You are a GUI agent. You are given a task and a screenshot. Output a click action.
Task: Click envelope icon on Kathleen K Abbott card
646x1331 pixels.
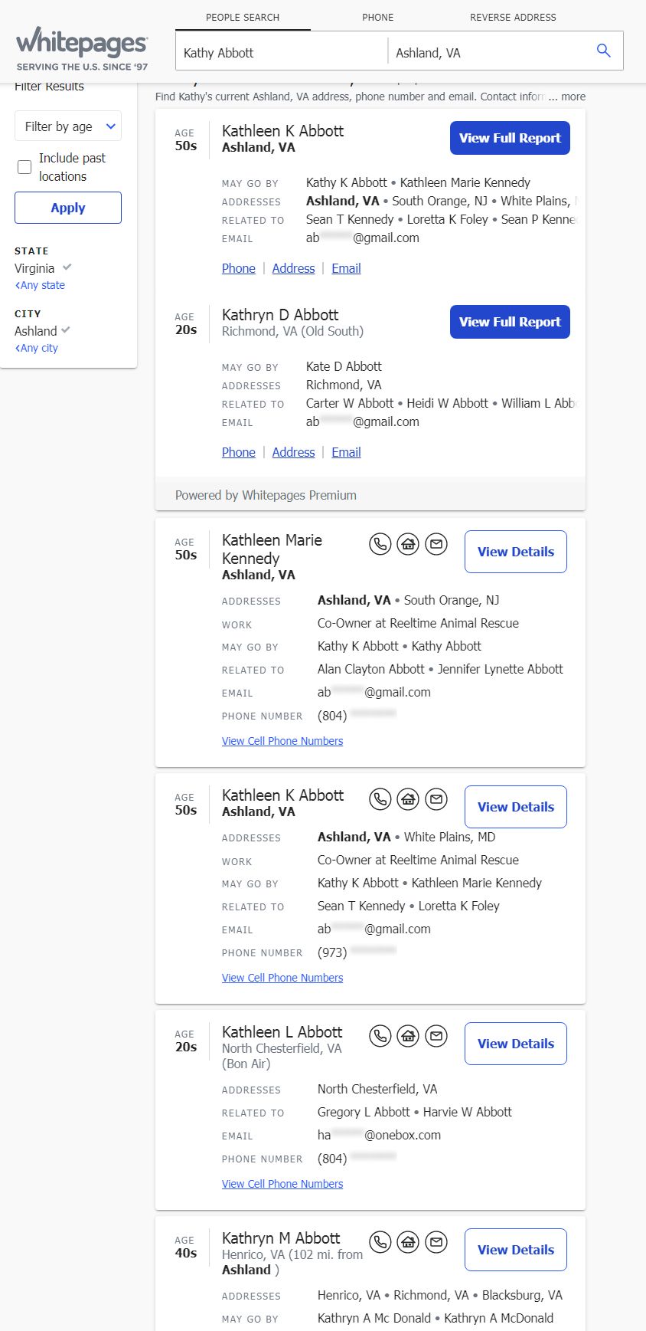tap(436, 799)
